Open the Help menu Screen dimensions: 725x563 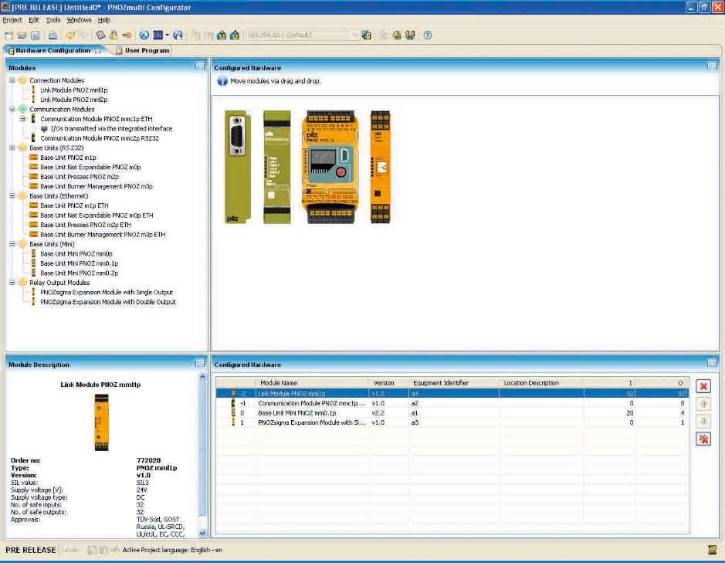(x=104, y=20)
